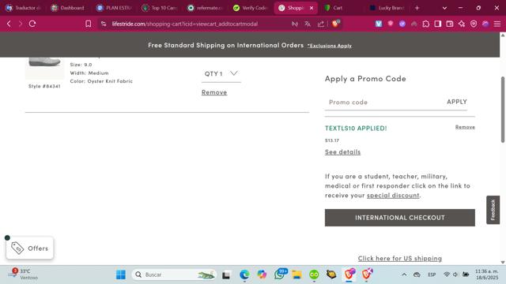Click the address bar URL field
Image resolution: width=506 pixels, height=284 pixels.
tap(184, 24)
